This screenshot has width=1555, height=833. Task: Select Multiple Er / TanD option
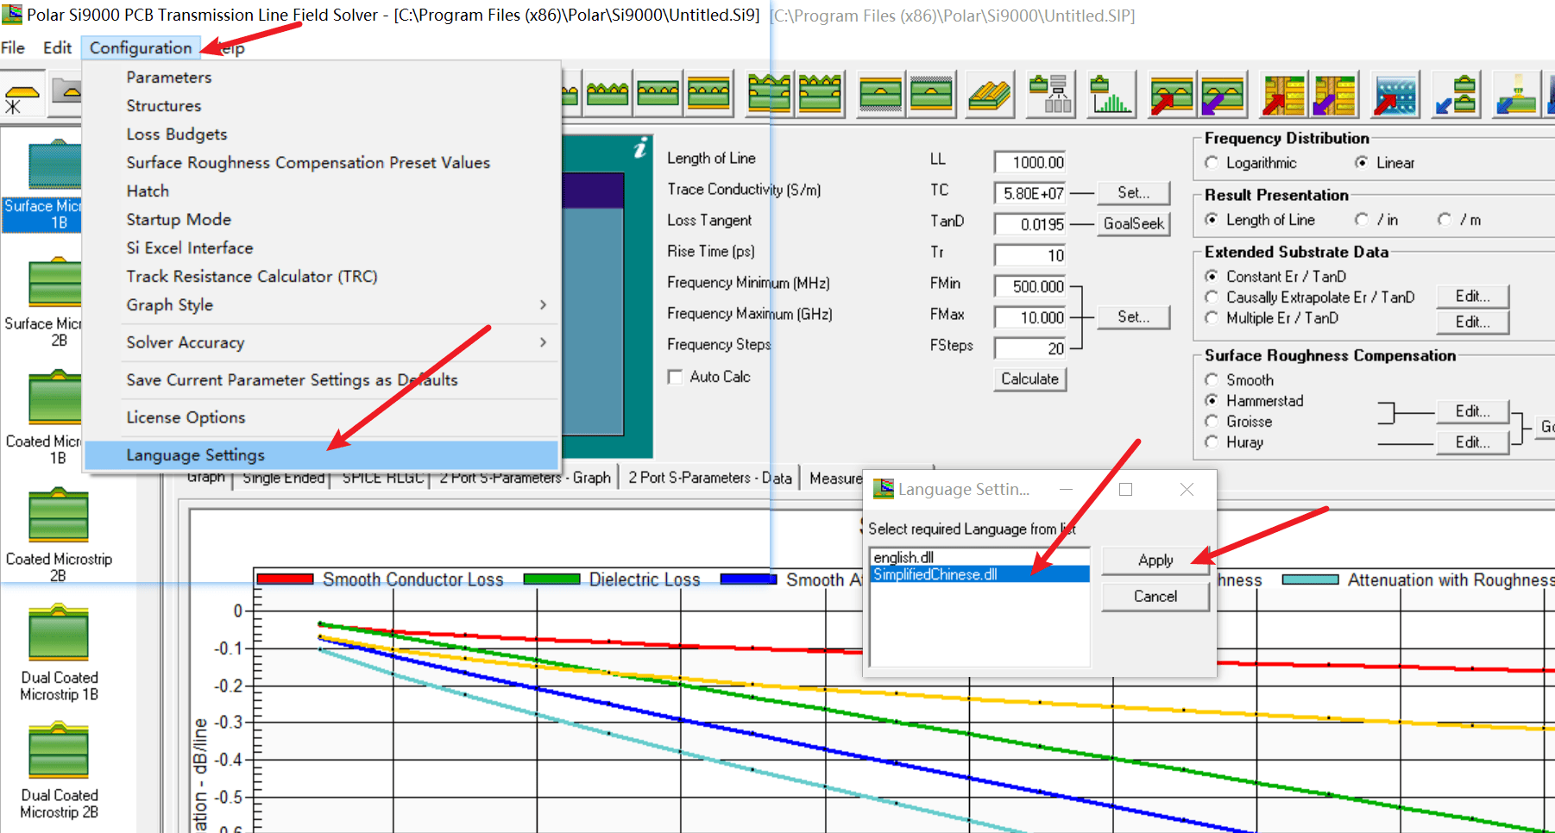[1212, 318]
